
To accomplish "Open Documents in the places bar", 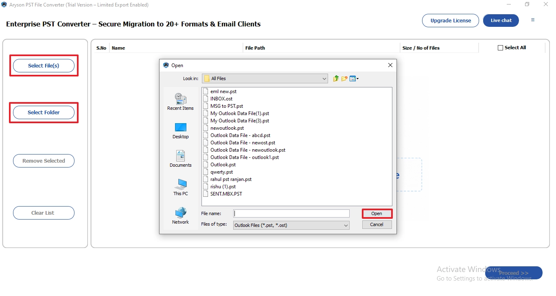I will (180, 159).
